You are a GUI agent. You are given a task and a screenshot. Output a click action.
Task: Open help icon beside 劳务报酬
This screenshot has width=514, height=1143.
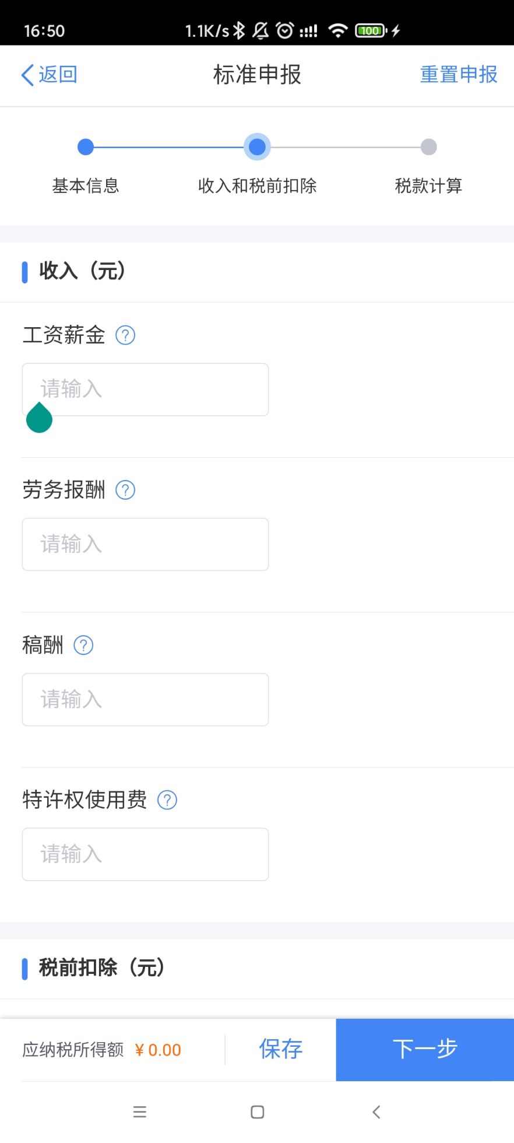pos(125,490)
